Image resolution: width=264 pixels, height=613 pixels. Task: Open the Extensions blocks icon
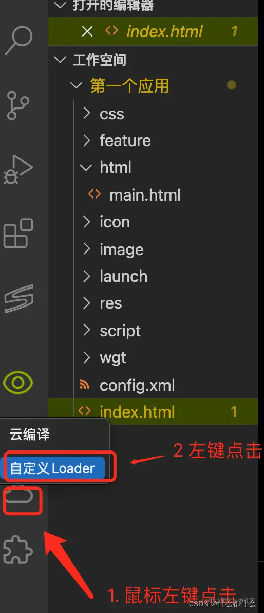[x=18, y=233]
